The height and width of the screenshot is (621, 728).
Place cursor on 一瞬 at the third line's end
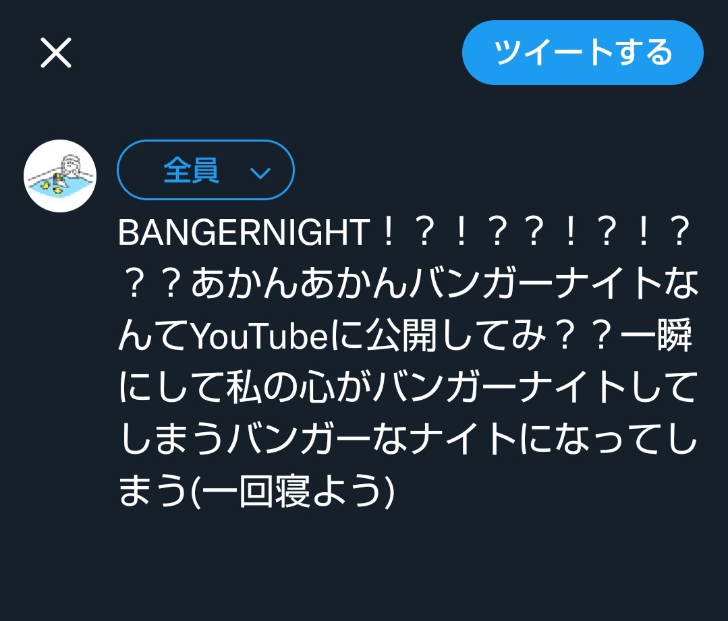[x=656, y=336]
